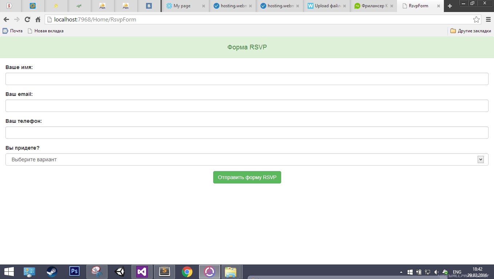Expand the Выберите вариант dropdown
The image size is (494, 279).
[x=247, y=159]
